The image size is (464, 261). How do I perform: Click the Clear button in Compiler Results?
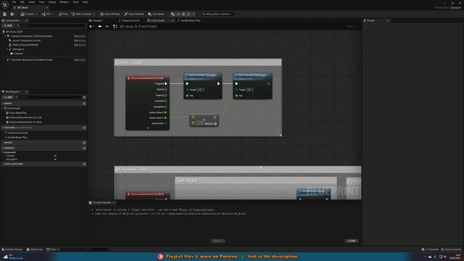pyautogui.click(x=352, y=241)
